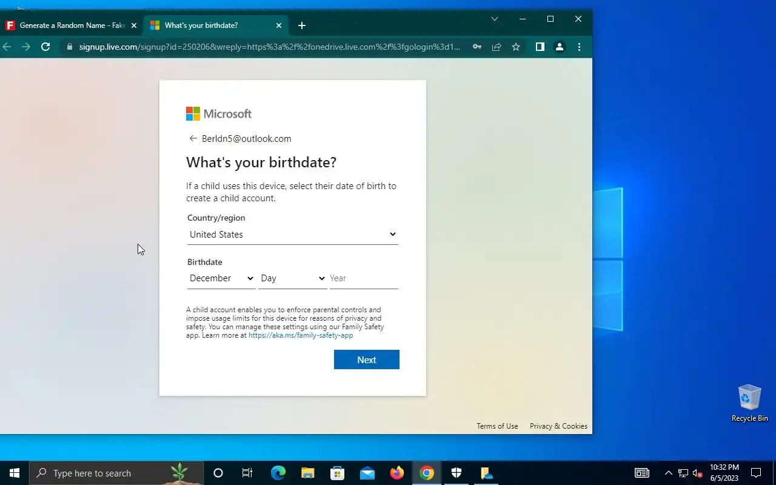
Task: Go back in browser history
Action: tap(7, 47)
